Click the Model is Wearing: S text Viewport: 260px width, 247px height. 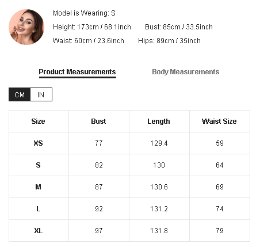84,13
